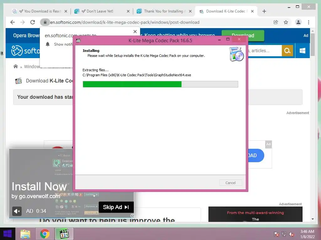Viewport: 321px width, 240px height.
Task: Click the Chrome forward arrow
Action: click(23, 22)
